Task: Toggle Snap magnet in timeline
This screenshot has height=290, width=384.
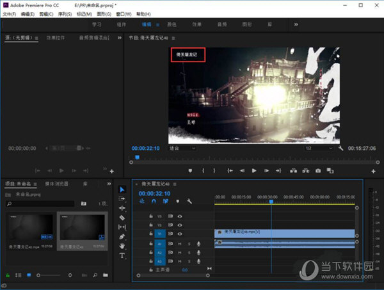Action: (x=154, y=201)
